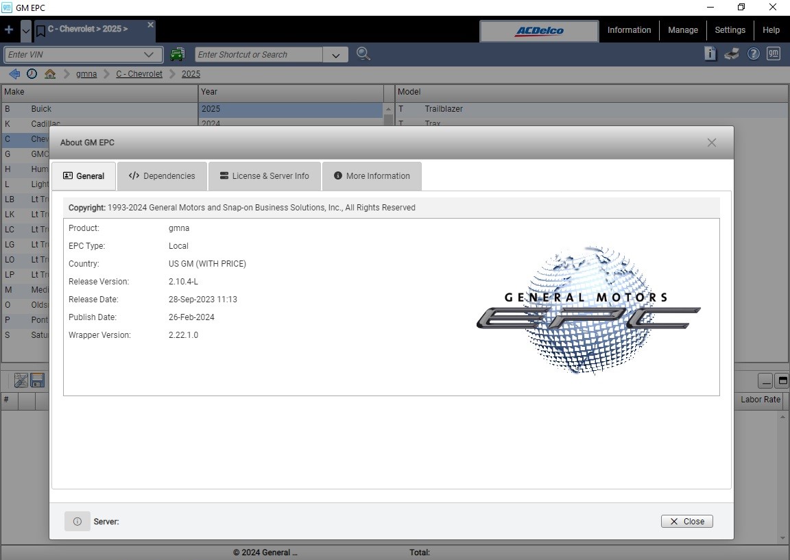This screenshot has height=560, width=790.
Task: Switch to the More Information tab
Action: tap(372, 175)
